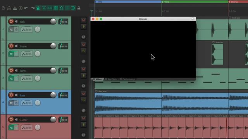Screen dimensions: 248x139
Task: Toggle envelope points move with items icon
Action: click(x=61, y=8)
